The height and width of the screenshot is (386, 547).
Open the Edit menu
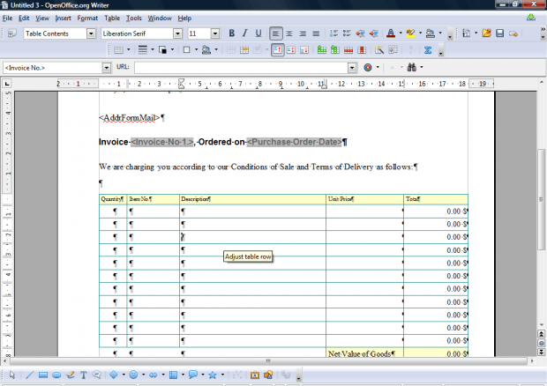[24, 19]
